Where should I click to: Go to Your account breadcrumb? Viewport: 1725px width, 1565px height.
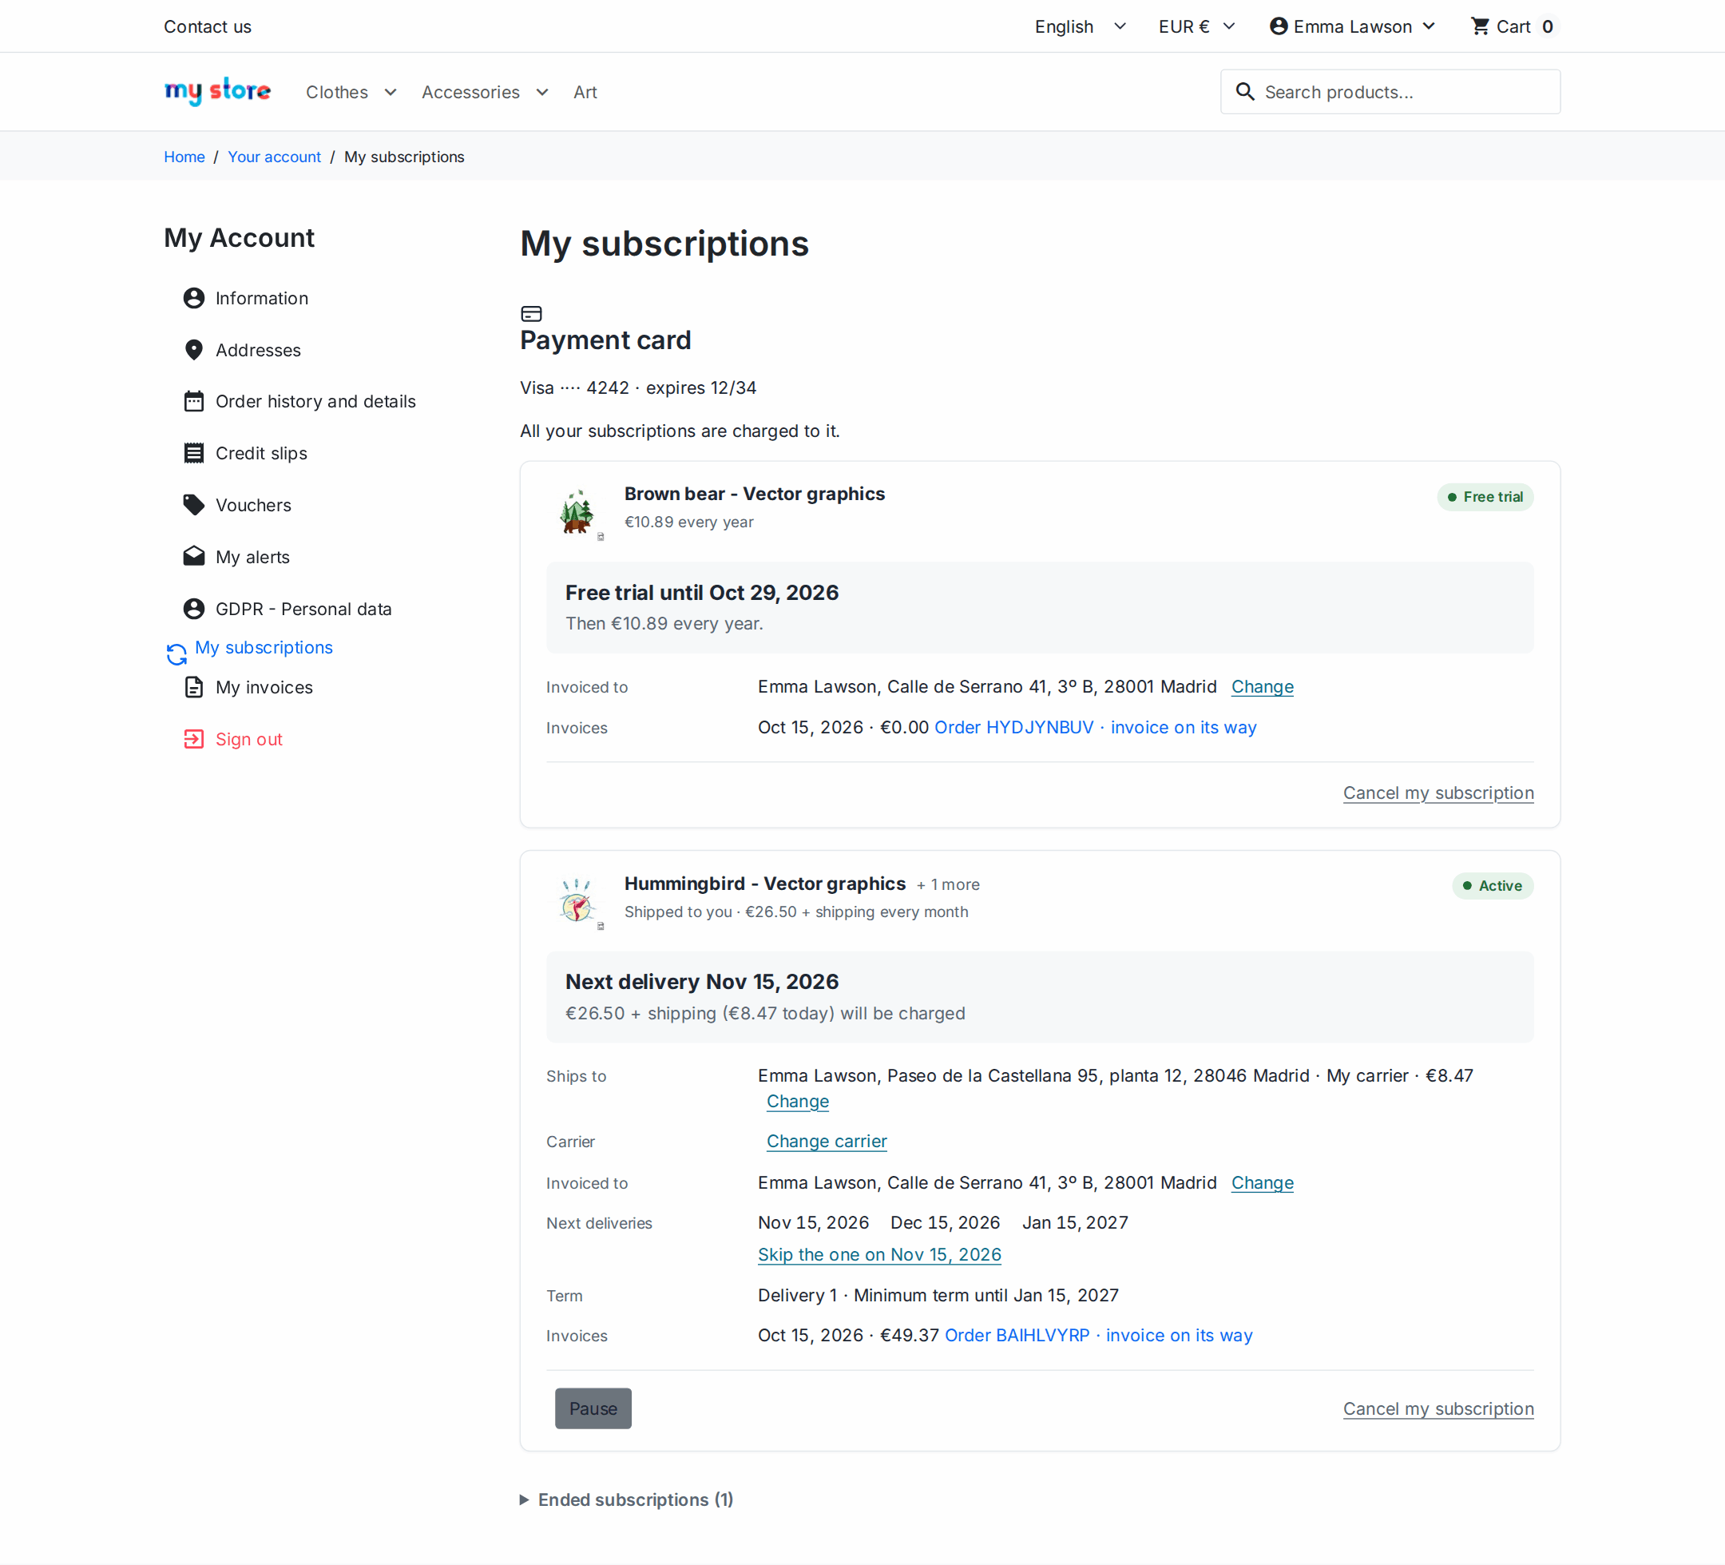point(274,157)
